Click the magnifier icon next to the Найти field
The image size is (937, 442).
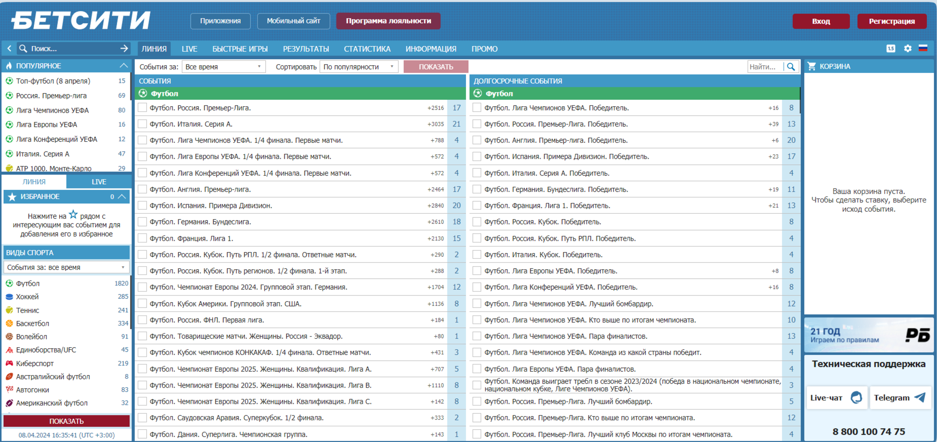coord(791,67)
